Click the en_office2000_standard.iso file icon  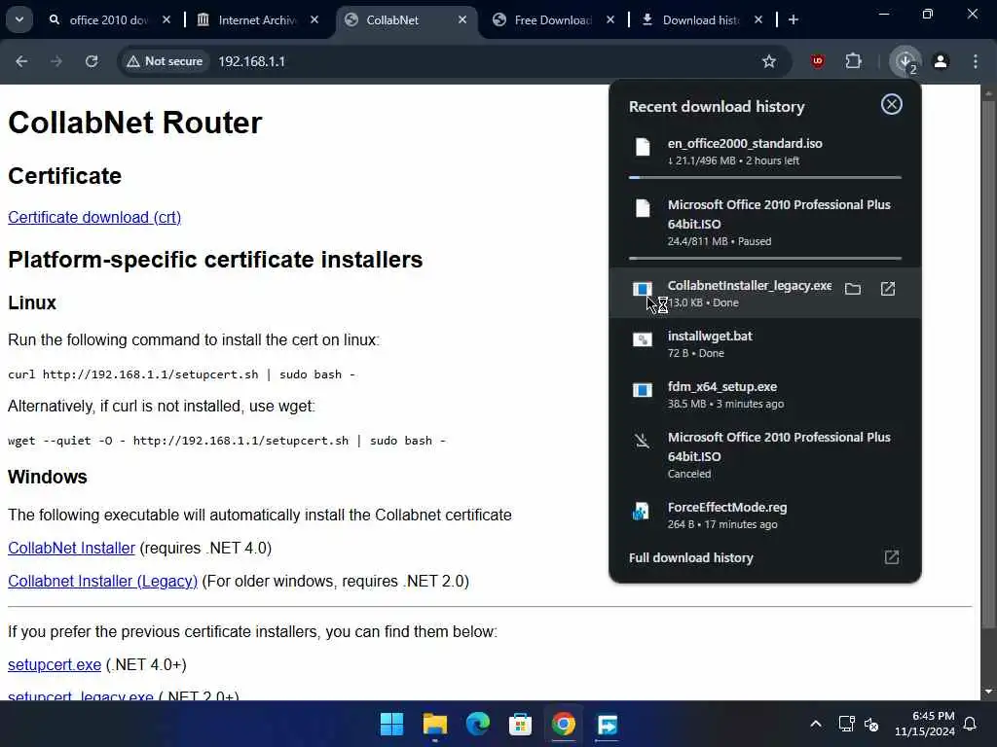pyautogui.click(x=643, y=147)
